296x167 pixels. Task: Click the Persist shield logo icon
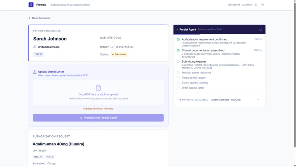coord(31,5)
